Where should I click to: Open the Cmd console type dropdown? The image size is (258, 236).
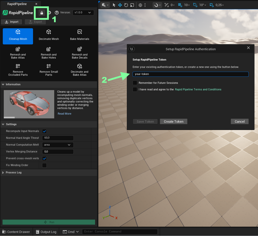(x=71, y=232)
